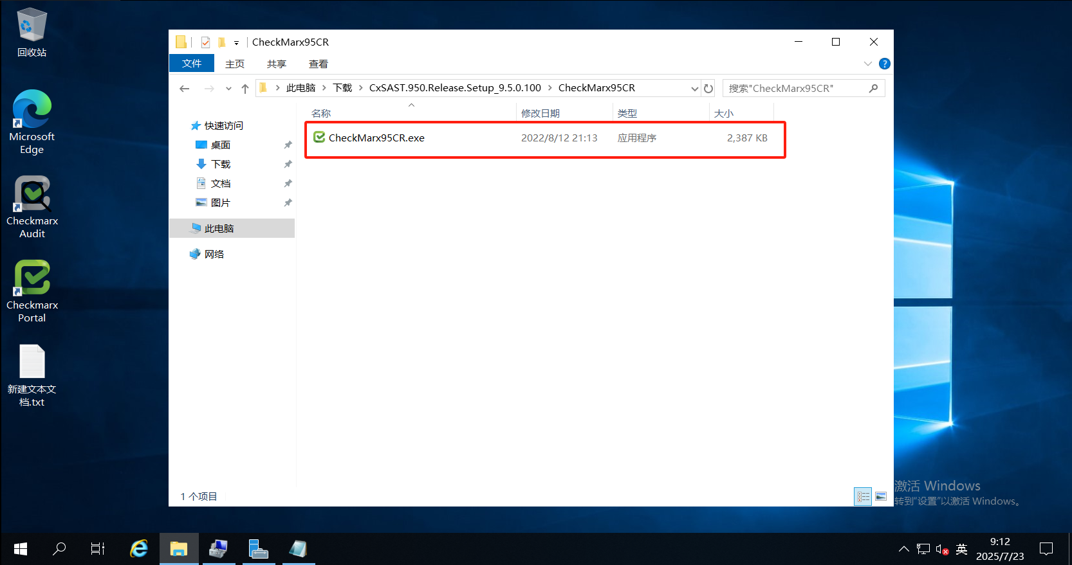
Task: Open the Recycle Bin desktop icon
Action: [32, 32]
